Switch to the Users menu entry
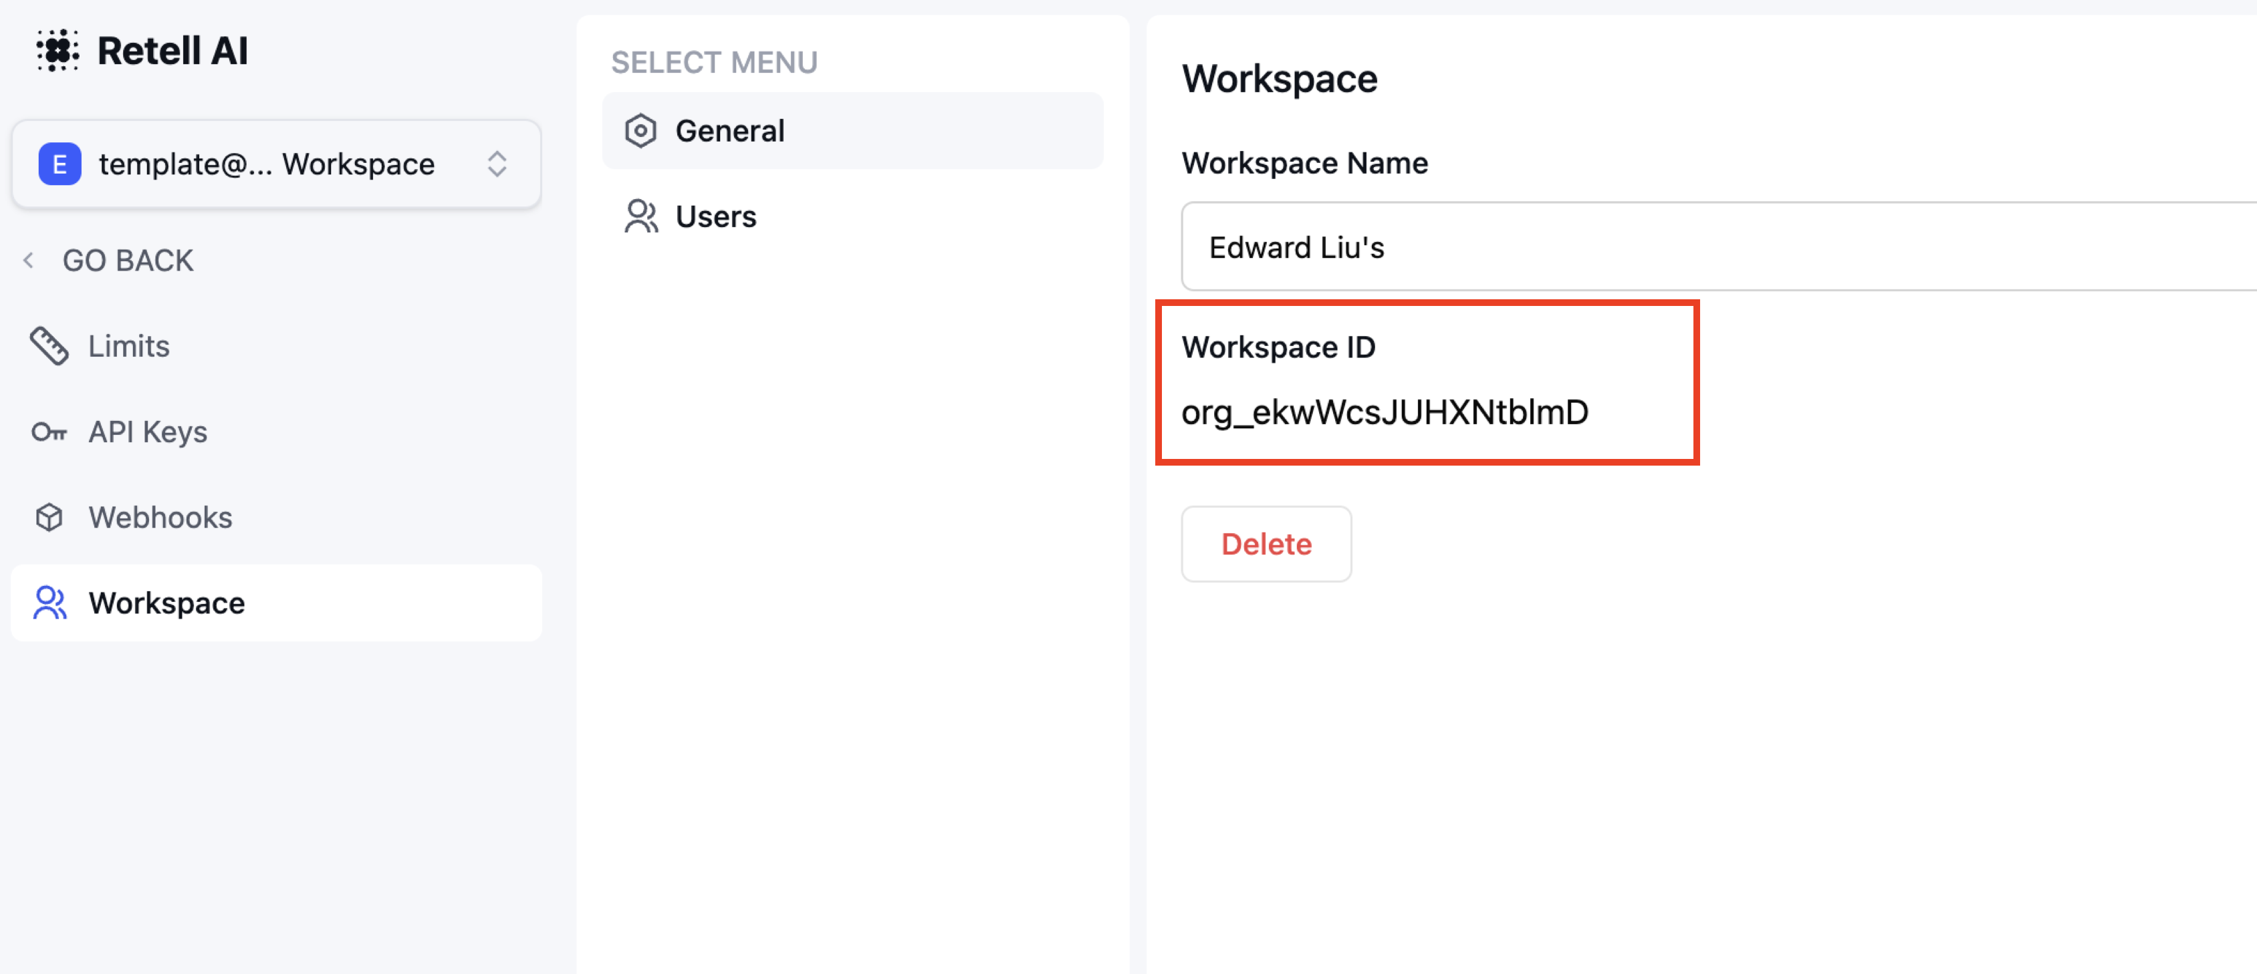2257x974 pixels. coord(852,217)
